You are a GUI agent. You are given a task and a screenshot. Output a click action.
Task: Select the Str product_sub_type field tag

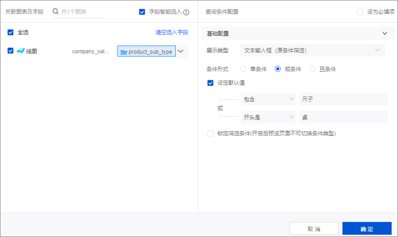click(x=147, y=52)
